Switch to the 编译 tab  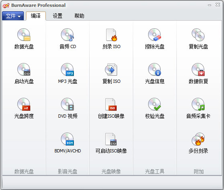coord(36,16)
